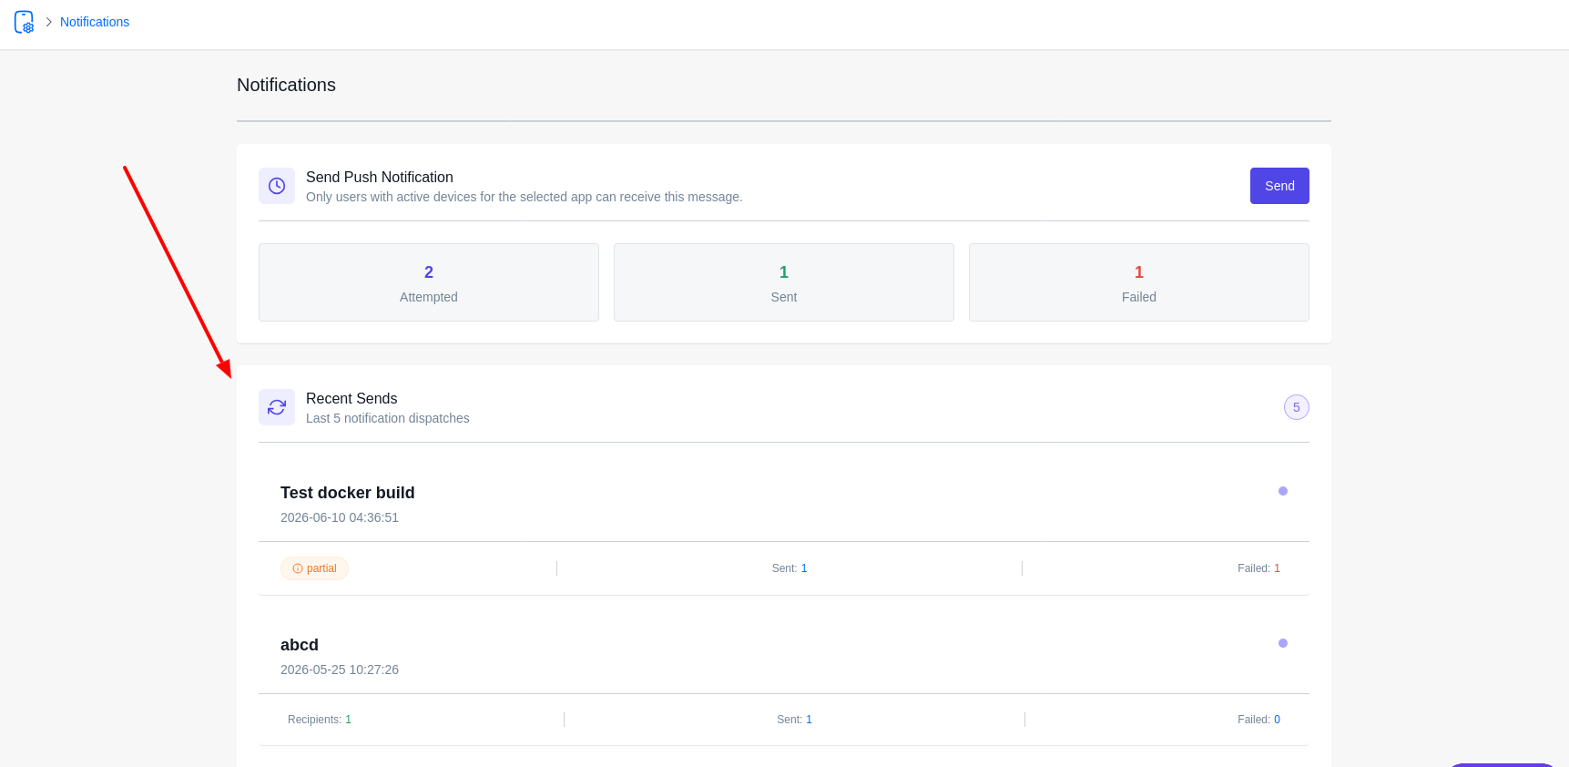The image size is (1569, 767).
Task: Click the Notifications page title
Action: pos(286,85)
